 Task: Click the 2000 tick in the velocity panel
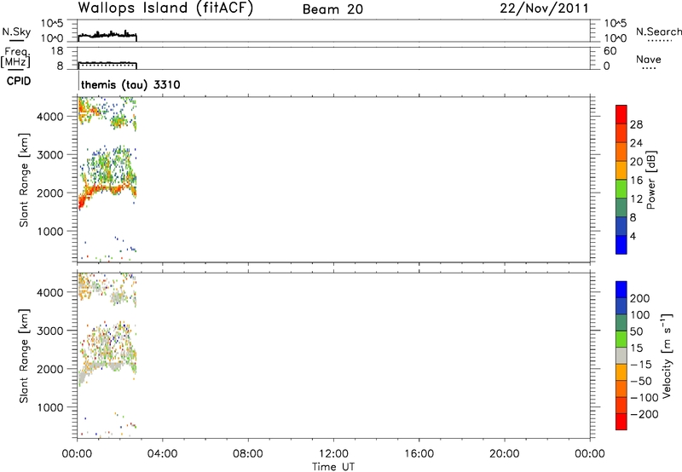point(50,369)
